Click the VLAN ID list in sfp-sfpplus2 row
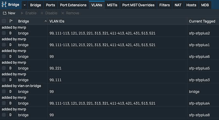 [103, 33]
